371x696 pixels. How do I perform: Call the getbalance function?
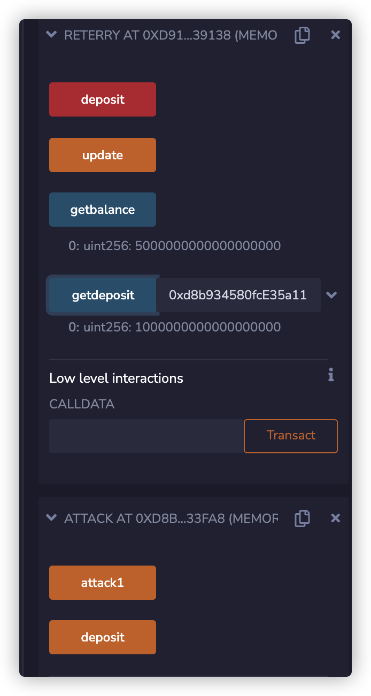[x=103, y=210]
